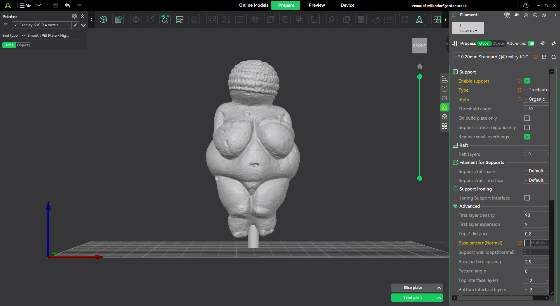560x306 pixels.
Task: Click the faucet flushing volumes icon
Action: click(517, 15)
